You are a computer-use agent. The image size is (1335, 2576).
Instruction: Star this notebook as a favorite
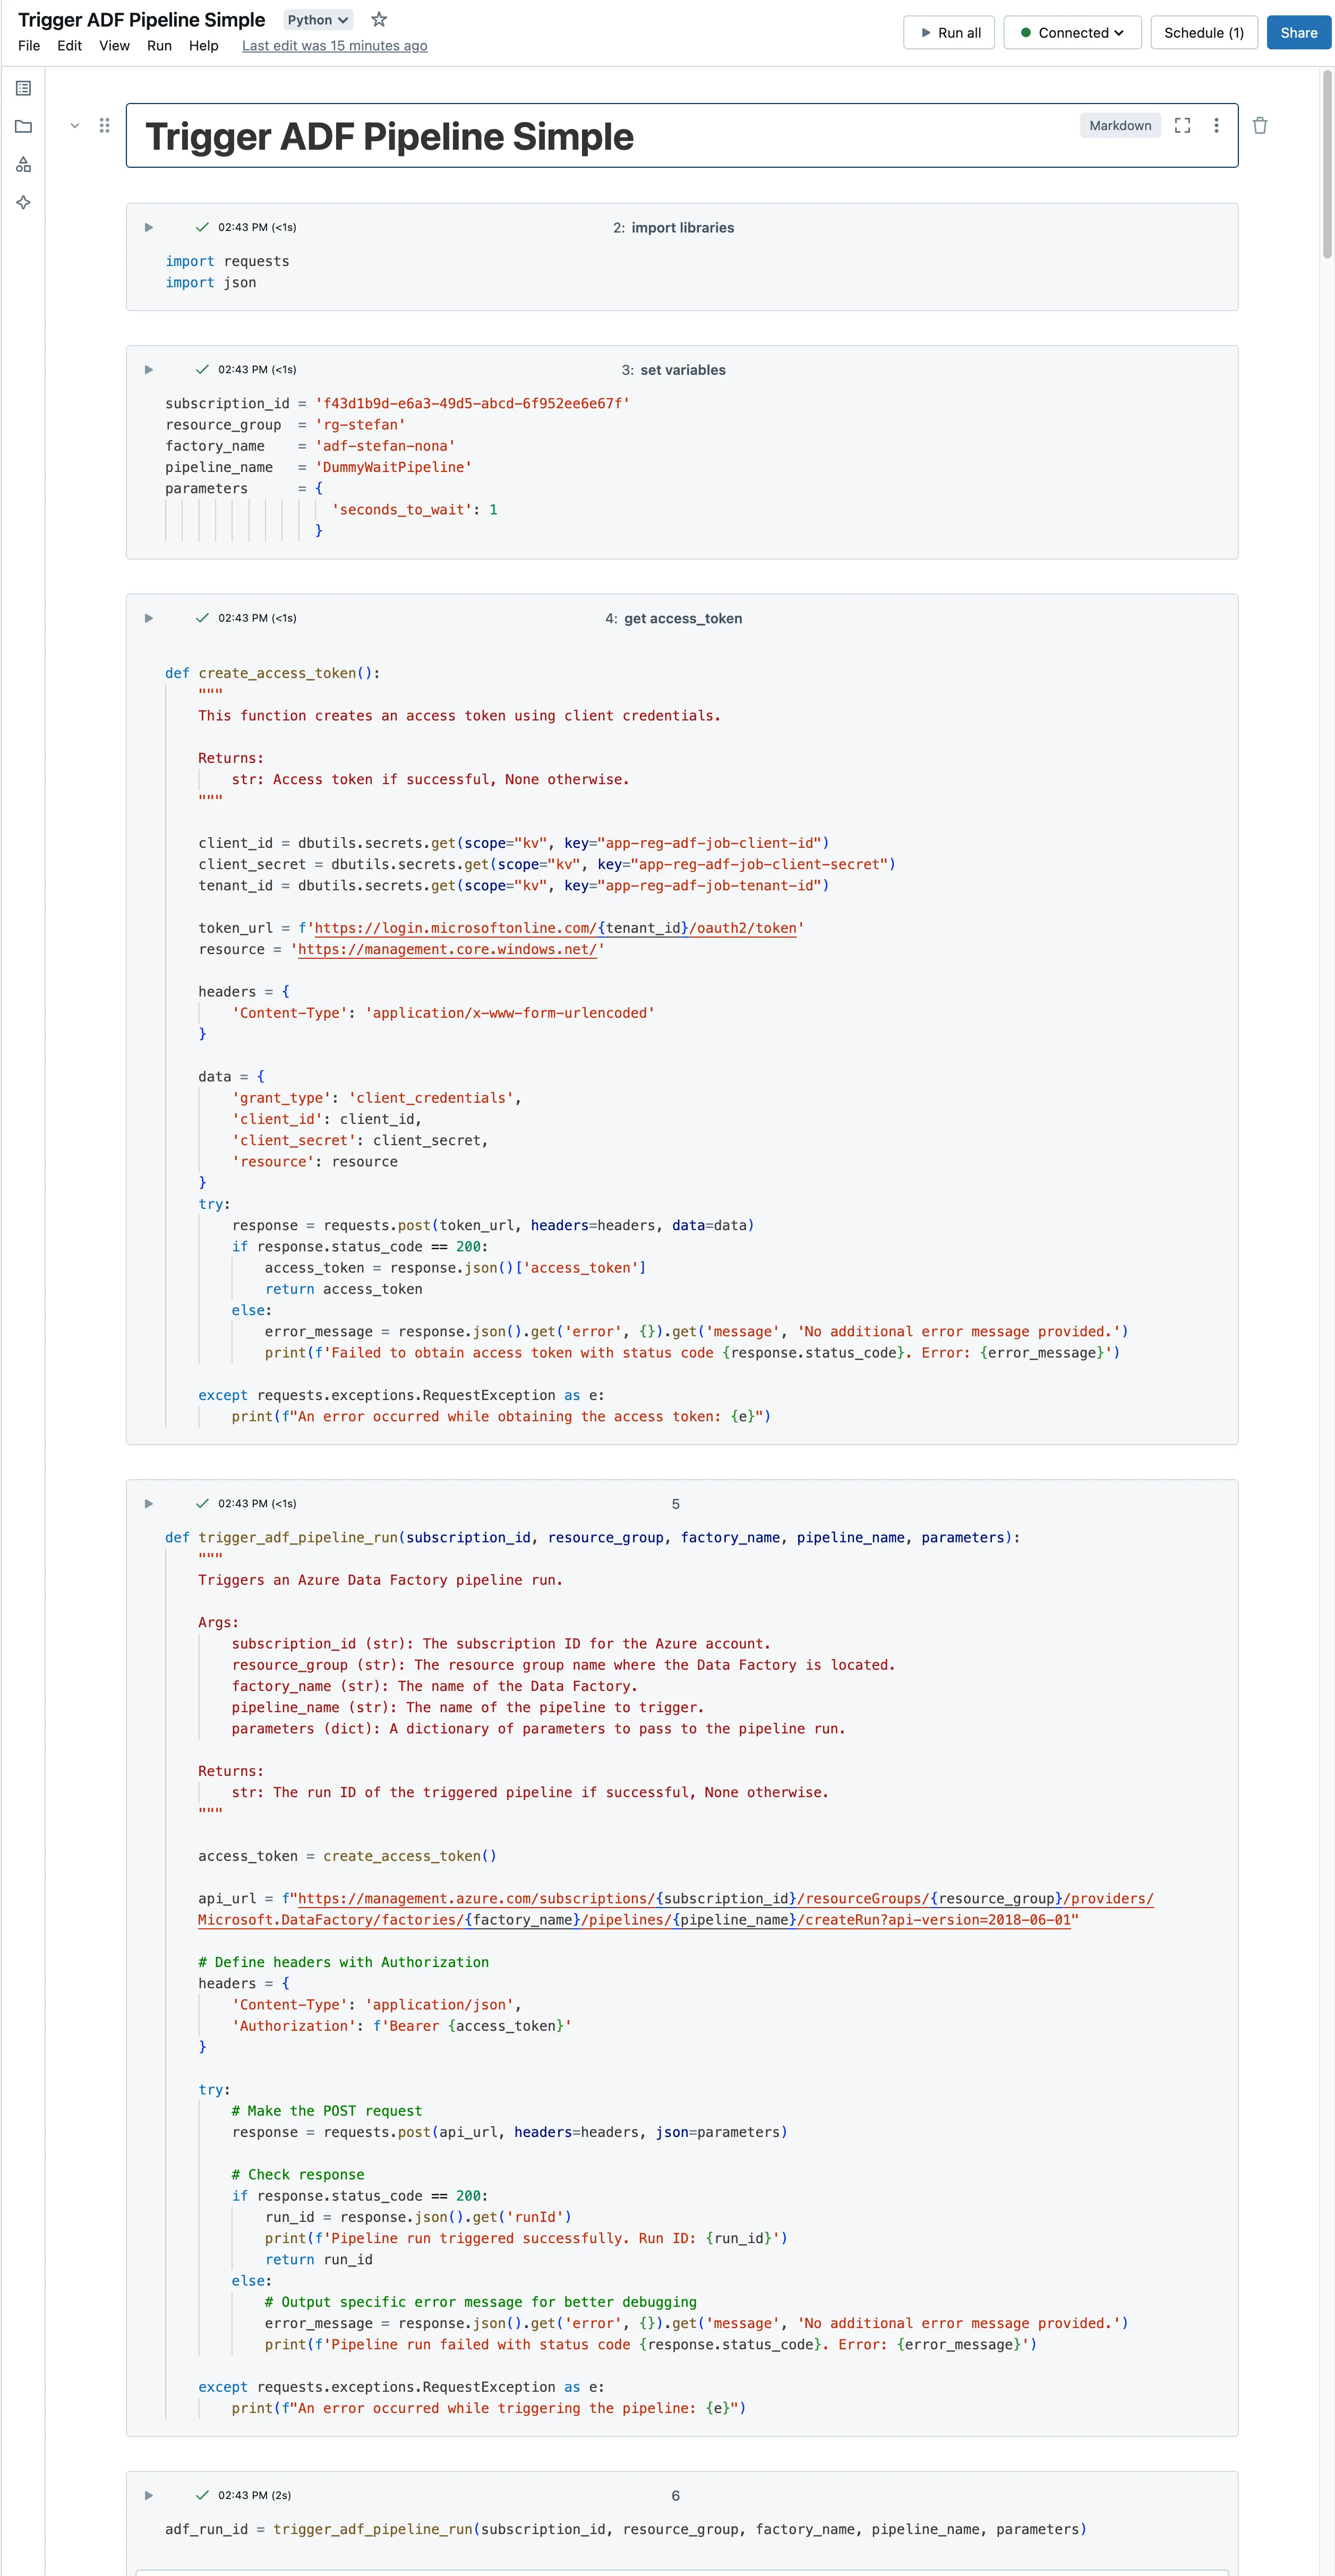click(x=379, y=19)
